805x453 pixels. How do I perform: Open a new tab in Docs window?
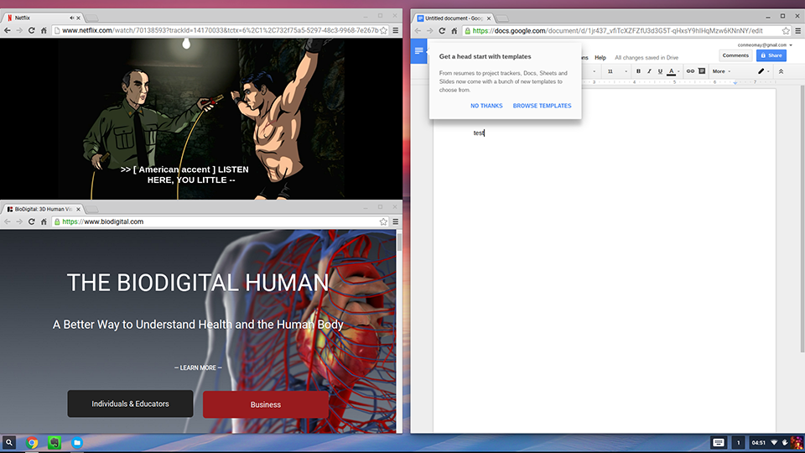tap(502, 18)
